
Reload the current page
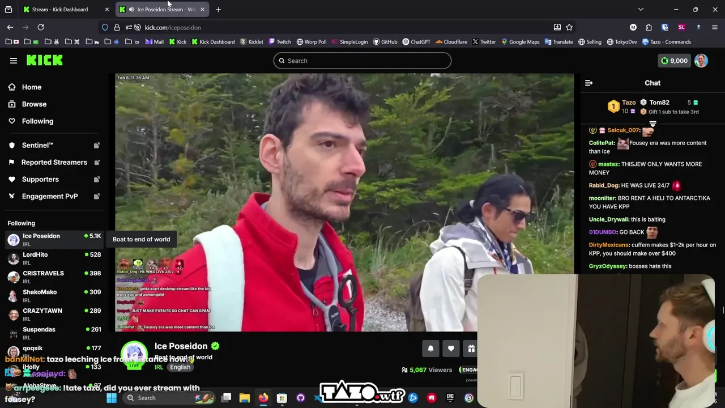click(41, 27)
